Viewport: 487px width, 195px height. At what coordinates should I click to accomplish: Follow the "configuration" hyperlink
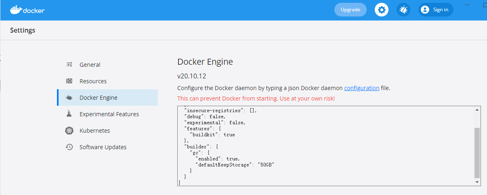(x=361, y=88)
